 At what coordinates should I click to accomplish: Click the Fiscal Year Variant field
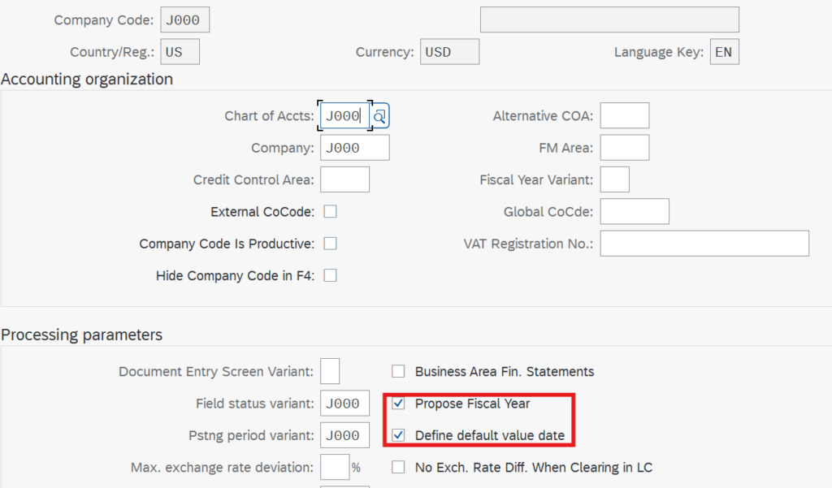(614, 179)
